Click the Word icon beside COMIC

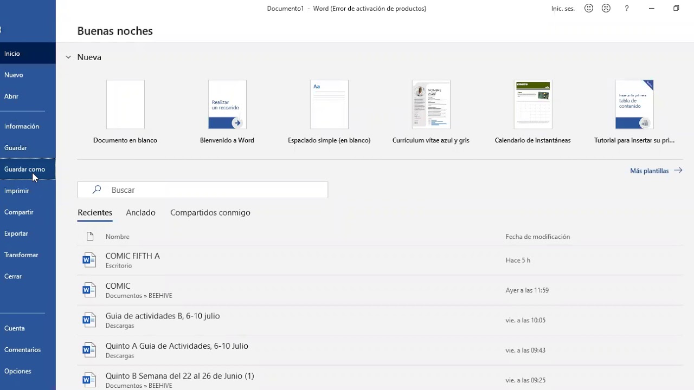point(89,290)
